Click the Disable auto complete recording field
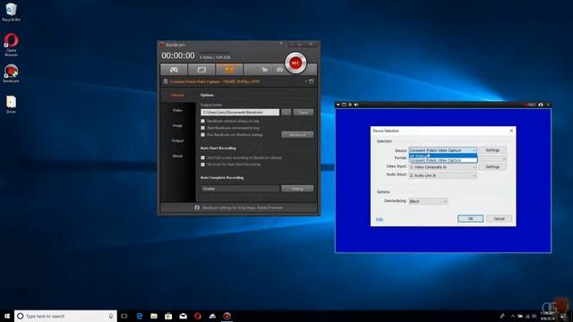 pyautogui.click(x=240, y=189)
